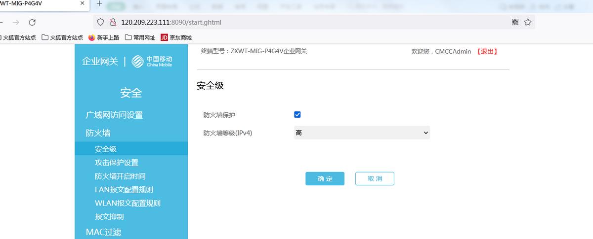Open a new tab with plus icon
Screen dimensions: 593x239
pyautogui.click(x=99, y=3)
